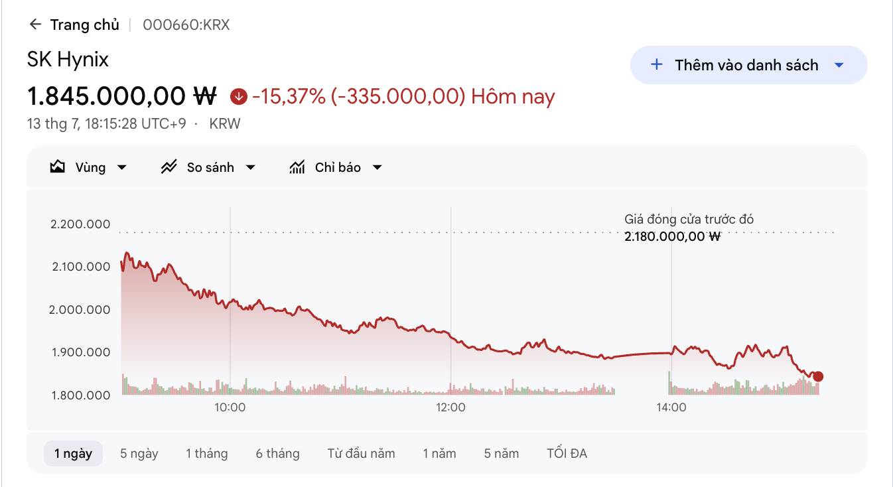Screen dimensions: 893x487
Task: Show the TỐI ĐA range
Action: tap(567, 454)
